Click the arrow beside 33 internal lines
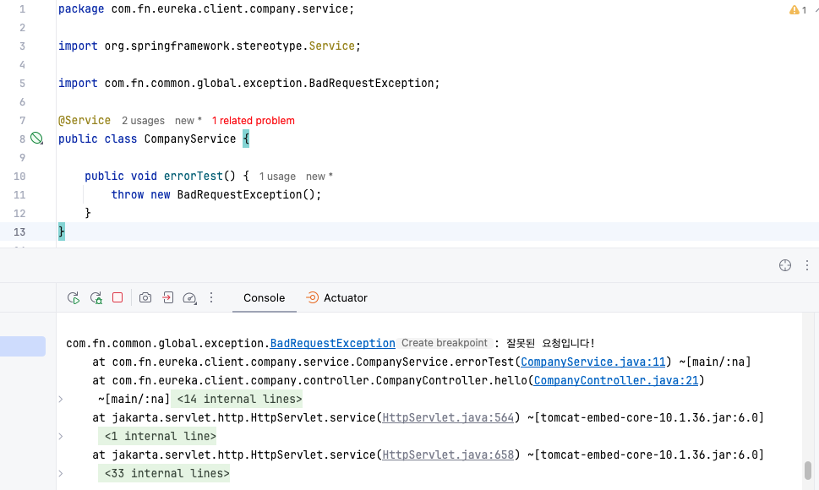Image resolution: width=819 pixels, height=490 pixels. point(61,473)
